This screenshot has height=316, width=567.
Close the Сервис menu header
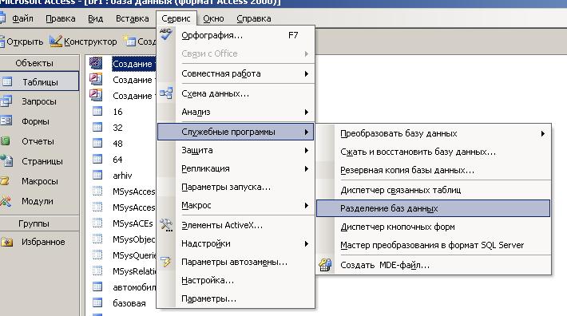click(176, 18)
